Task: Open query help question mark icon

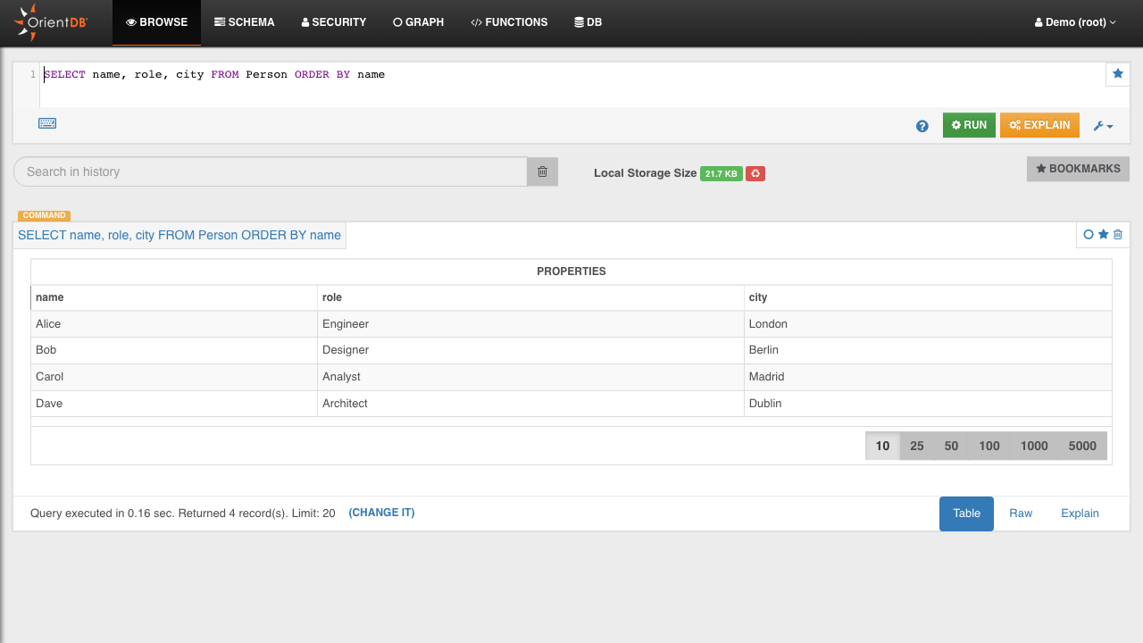Action: pos(922,126)
